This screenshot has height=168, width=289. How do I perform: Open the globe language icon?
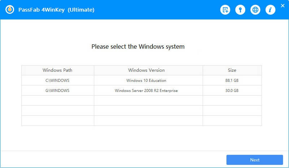click(255, 10)
